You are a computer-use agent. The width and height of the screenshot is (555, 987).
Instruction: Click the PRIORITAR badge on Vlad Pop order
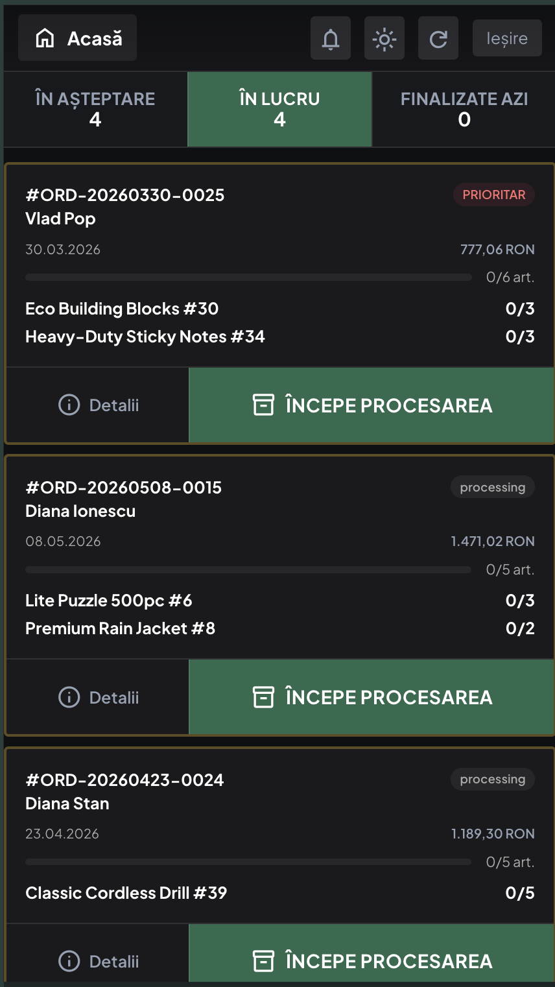494,195
